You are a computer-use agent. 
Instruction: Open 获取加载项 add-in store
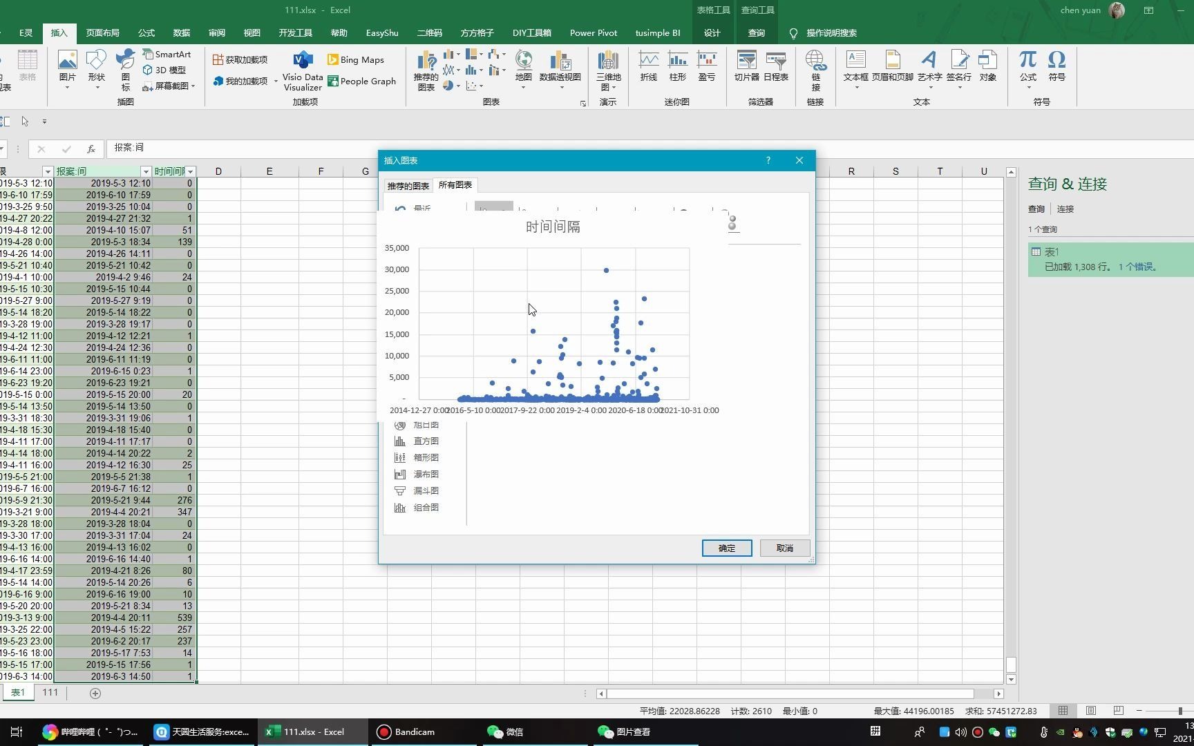tap(240, 60)
